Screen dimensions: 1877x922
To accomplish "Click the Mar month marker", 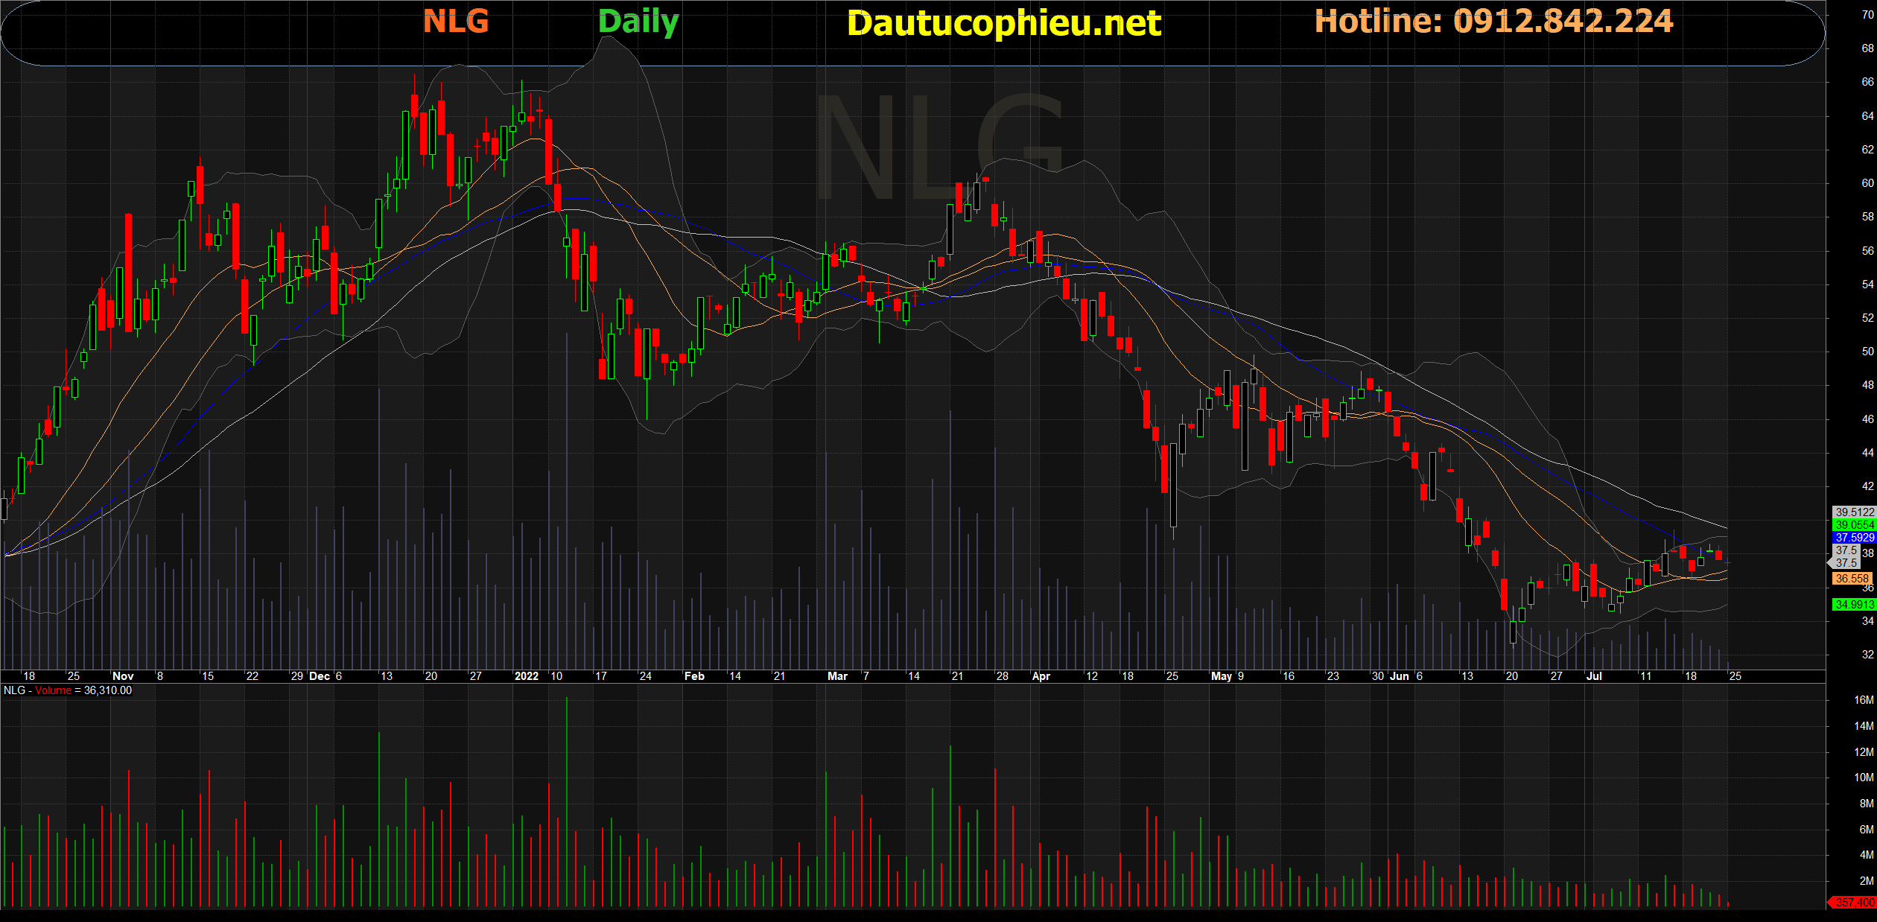I will (x=837, y=676).
